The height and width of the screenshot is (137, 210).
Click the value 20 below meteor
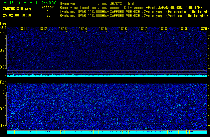pos(48,15)
